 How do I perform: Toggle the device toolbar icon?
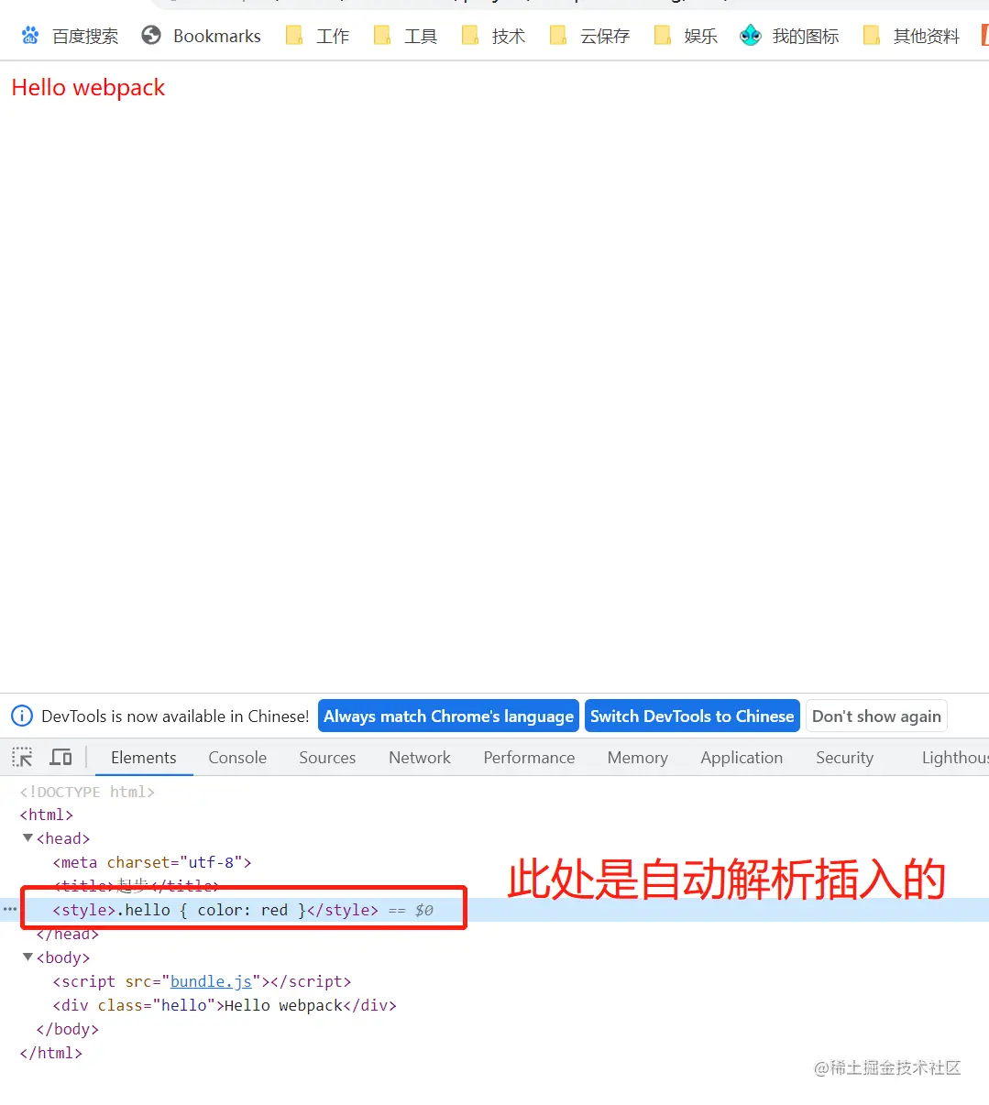point(60,758)
